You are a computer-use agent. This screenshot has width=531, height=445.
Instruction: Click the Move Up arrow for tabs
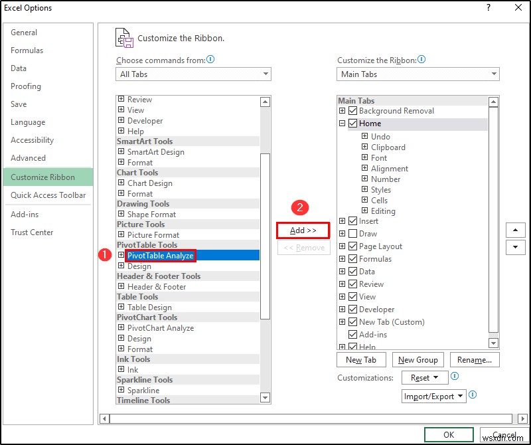click(x=516, y=230)
